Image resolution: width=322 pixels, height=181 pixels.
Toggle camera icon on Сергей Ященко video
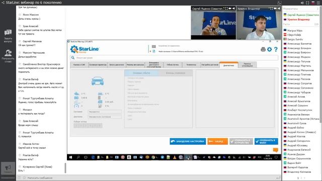pyautogui.click(x=230, y=9)
